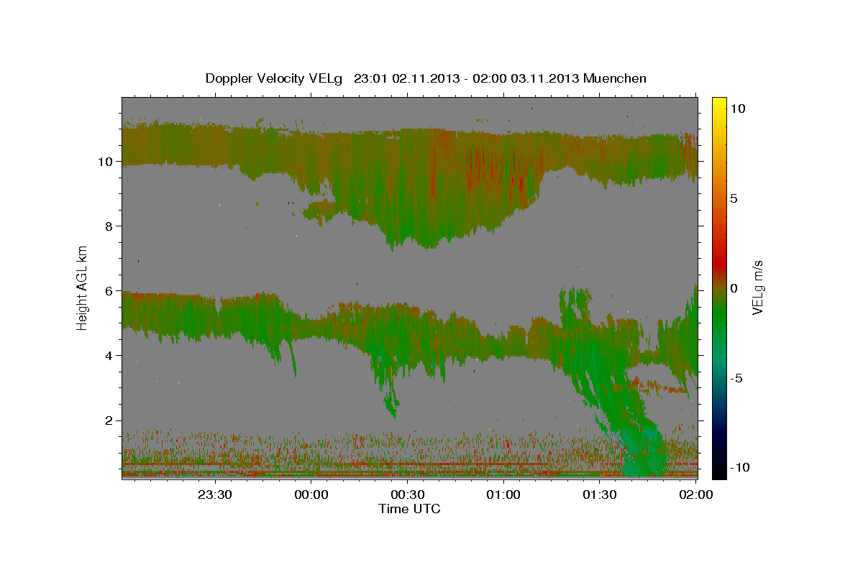Click the 01:30 time tick label
This screenshot has width=863, height=575.
(x=599, y=494)
